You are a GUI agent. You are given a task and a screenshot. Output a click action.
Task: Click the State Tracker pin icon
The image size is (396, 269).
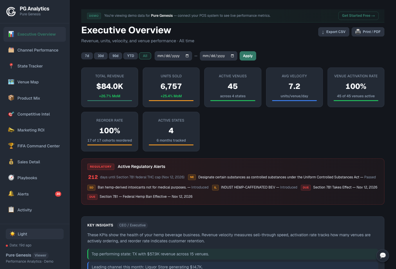[x=11, y=66]
